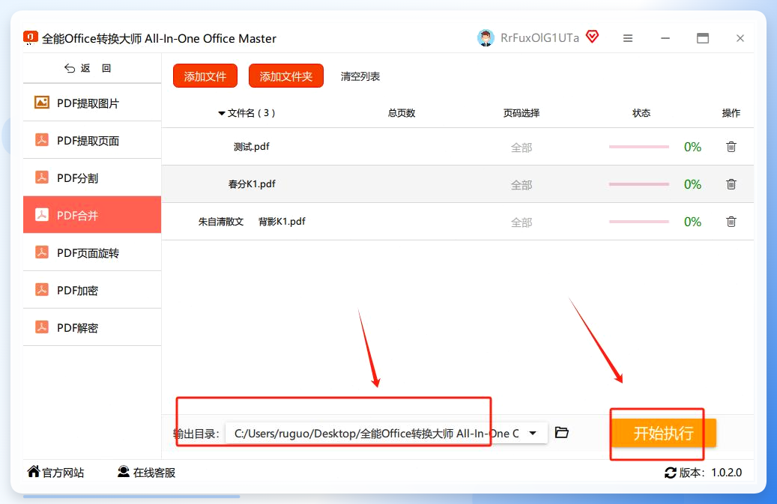Select file 朱自清散文 背影K1.pdf
The height and width of the screenshot is (504, 777).
457,222
